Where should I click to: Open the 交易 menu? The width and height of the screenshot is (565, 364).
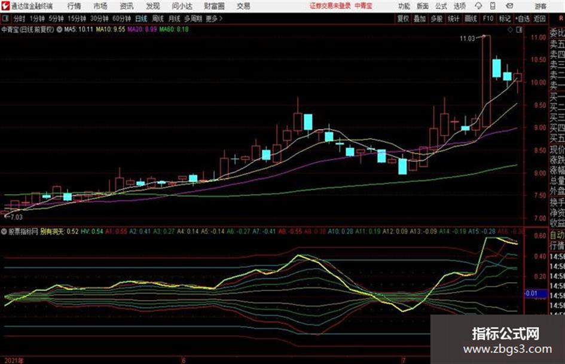(x=243, y=6)
